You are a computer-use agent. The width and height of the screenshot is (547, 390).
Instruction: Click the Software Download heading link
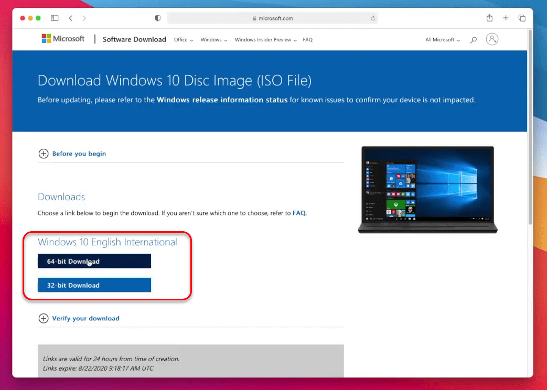tap(134, 39)
